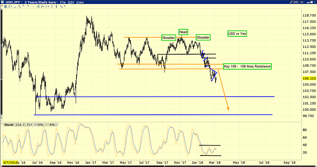Click the USD vs Yen annotation label

click(x=237, y=34)
